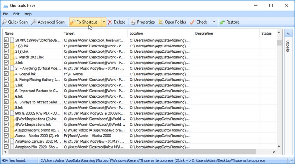This screenshot has width=295, height=164.
Task: Click the Quick Scan magnifier icon
Action: [x=4, y=22]
